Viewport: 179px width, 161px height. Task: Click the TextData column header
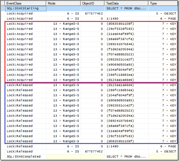point(126,3)
